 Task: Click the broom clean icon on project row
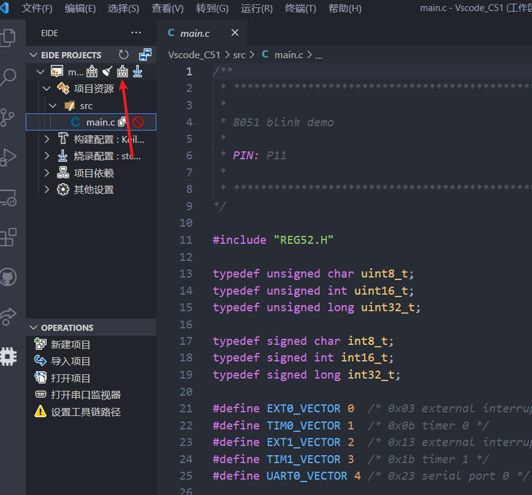tap(107, 72)
